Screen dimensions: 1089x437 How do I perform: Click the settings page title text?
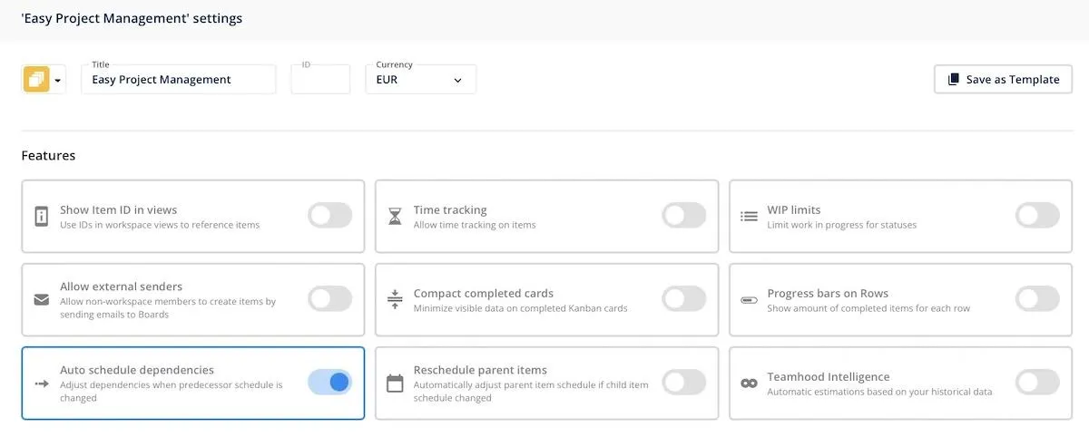(x=132, y=18)
